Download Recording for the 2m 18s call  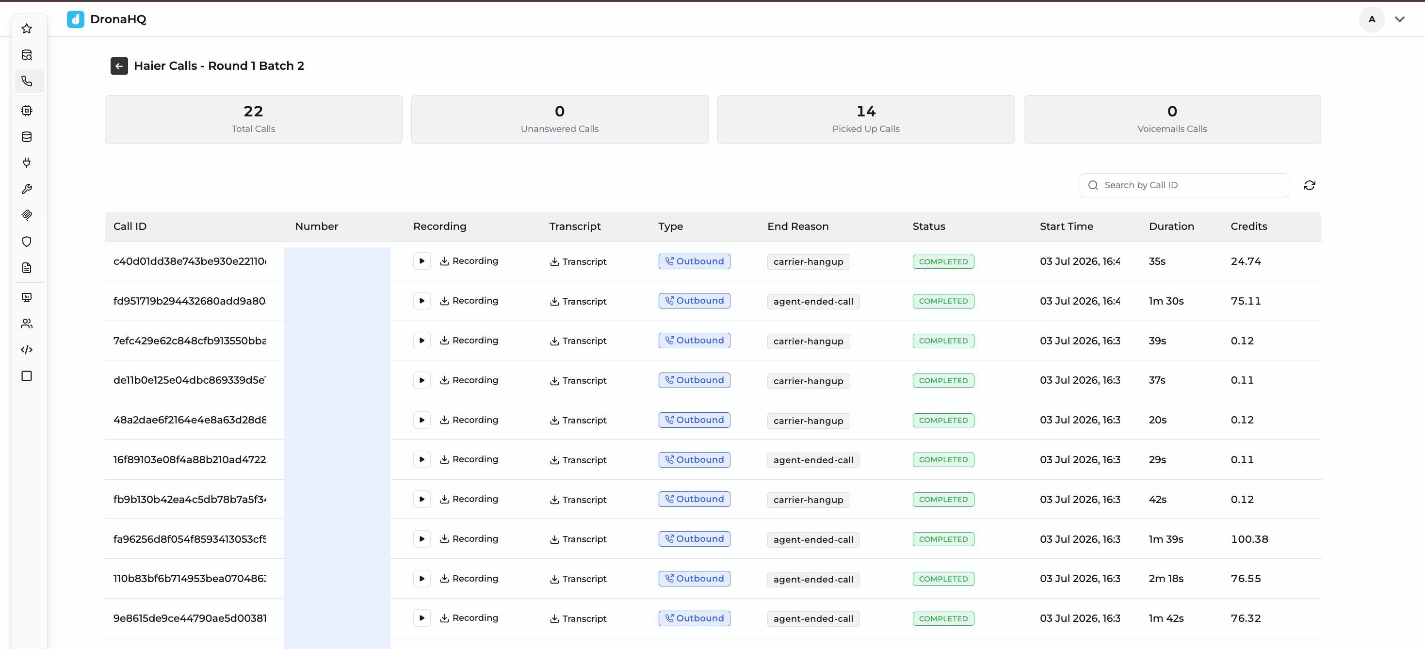pos(469,579)
